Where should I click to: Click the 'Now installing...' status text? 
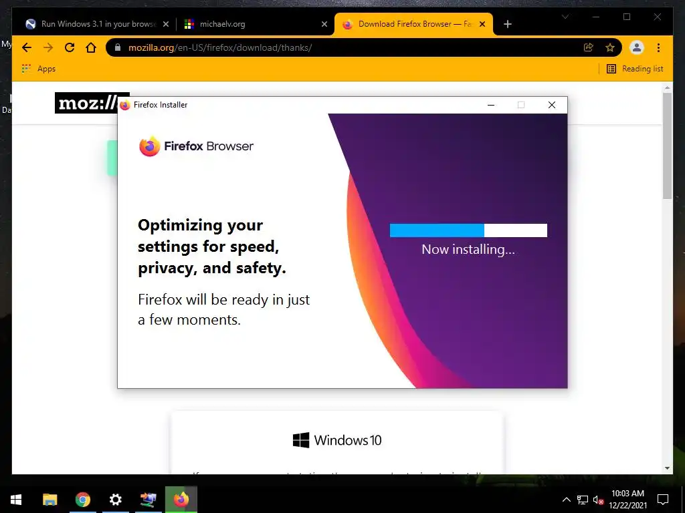click(468, 250)
